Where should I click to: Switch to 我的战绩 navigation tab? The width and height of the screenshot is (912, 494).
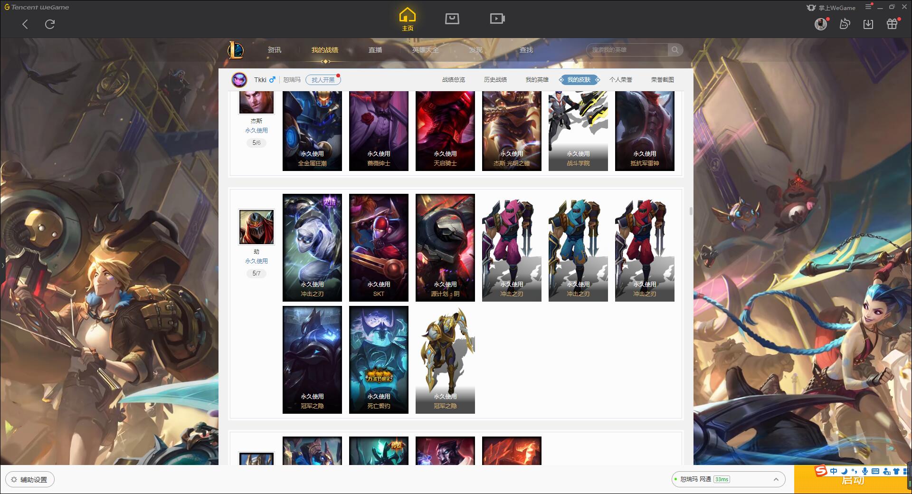pyautogui.click(x=325, y=50)
